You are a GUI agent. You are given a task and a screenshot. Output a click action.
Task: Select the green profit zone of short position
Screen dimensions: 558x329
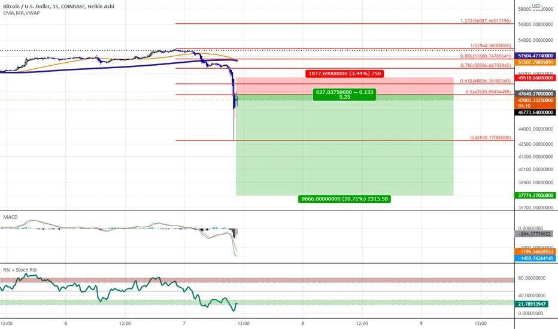[x=344, y=146]
